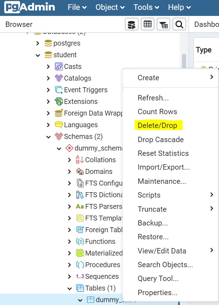Open the File menu
The width and height of the screenshot is (219, 305).
click(x=77, y=7)
